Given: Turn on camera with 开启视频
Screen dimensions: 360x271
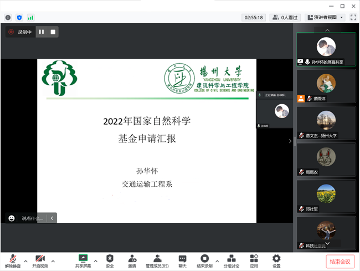Looking at the screenshot, I should (40, 260).
